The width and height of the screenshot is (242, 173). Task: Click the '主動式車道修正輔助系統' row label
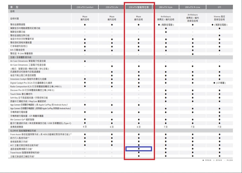(x=22, y=156)
